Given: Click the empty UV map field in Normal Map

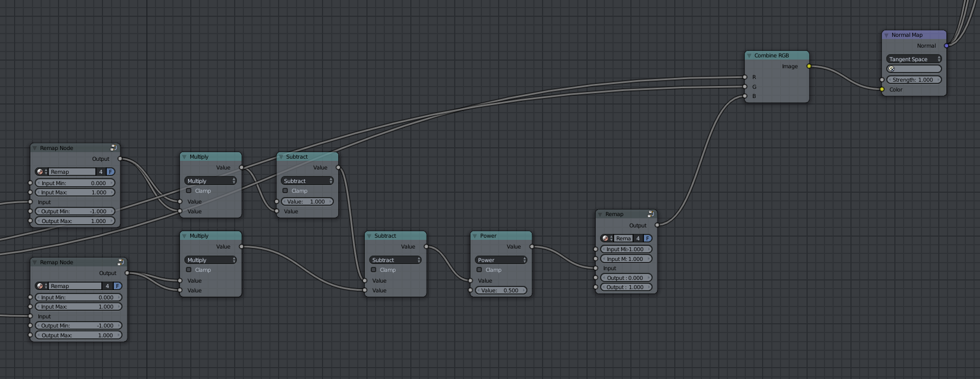Looking at the screenshot, I should pyautogui.click(x=914, y=69).
